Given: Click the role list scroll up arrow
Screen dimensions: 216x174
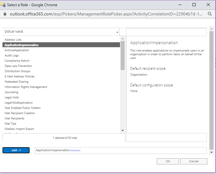Looking at the screenshot, I should (123, 39).
